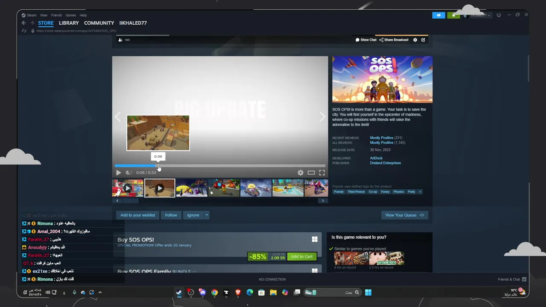Image resolution: width=546 pixels, height=307 pixels.
Task: Open the Games menu
Action: (71, 15)
